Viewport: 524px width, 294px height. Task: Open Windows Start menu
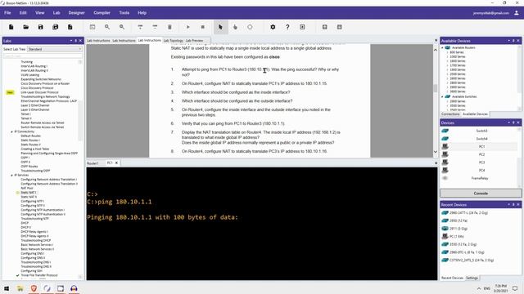click(7, 288)
